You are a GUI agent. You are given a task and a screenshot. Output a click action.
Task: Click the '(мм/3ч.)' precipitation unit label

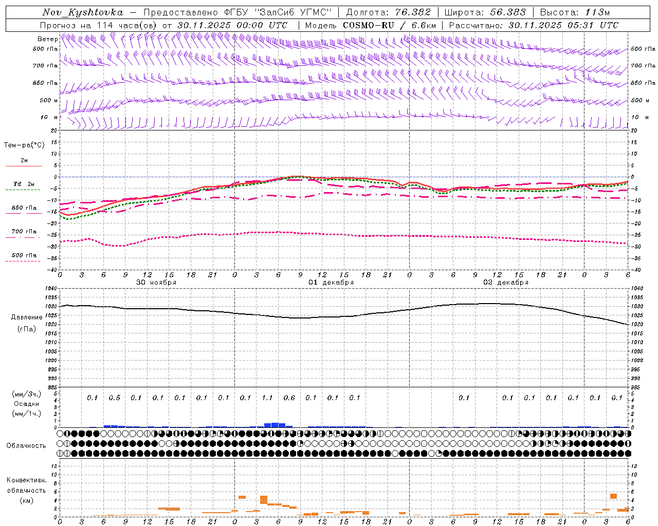point(27,394)
